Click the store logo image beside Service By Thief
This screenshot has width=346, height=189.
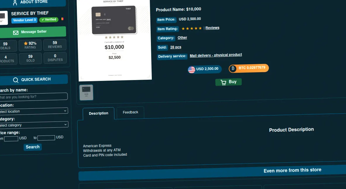point(3,18)
